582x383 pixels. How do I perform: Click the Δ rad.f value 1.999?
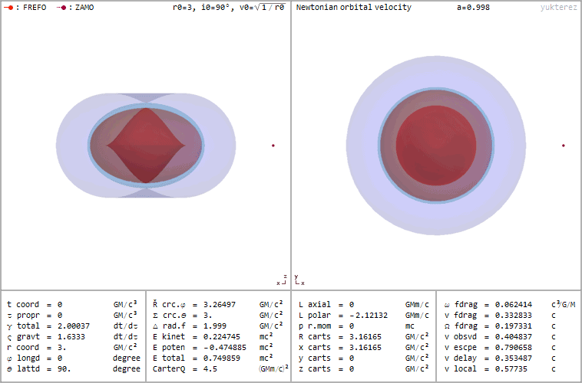[214, 326]
